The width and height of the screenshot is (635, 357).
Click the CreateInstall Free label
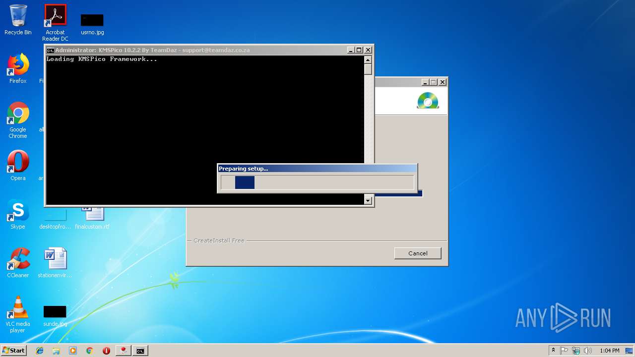pyautogui.click(x=219, y=240)
